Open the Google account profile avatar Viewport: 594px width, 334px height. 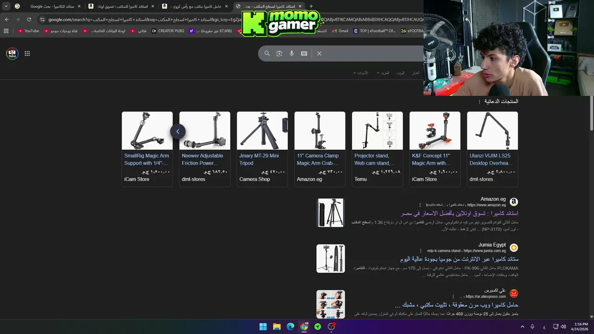pyautogui.click(x=12, y=53)
